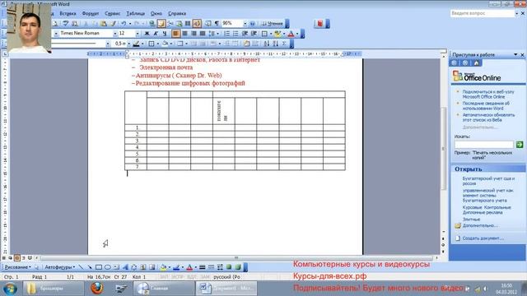This screenshot has height=296, width=527.
Task: Click the Columns icon
Action: point(188,24)
